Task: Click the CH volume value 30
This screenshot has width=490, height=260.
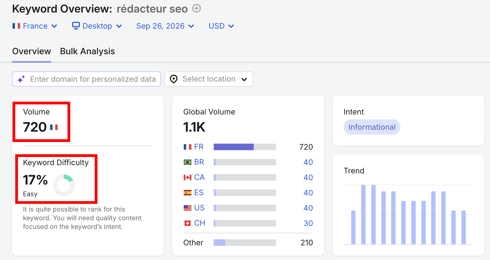Action: (308, 223)
